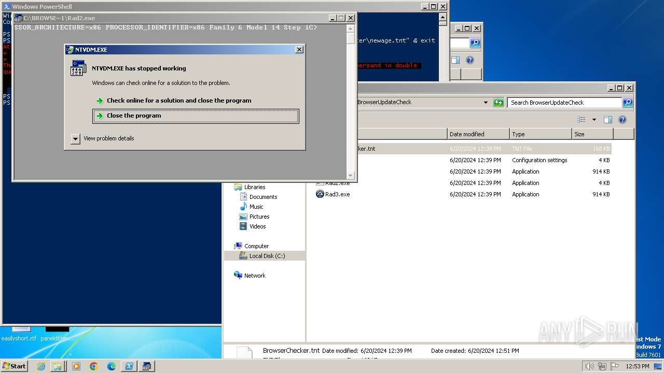Toggle the preview pane icon in Explorer
The width and height of the screenshot is (664, 373).
pyautogui.click(x=608, y=120)
